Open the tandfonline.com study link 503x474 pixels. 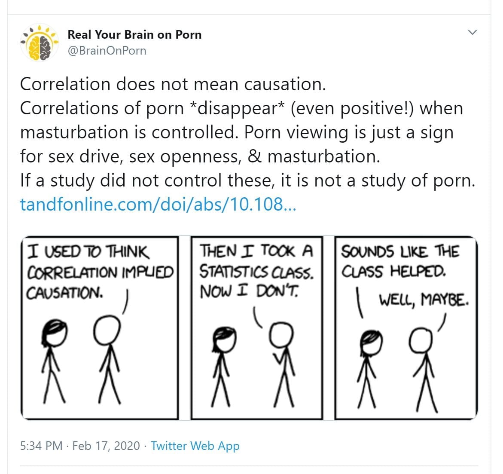(158, 205)
